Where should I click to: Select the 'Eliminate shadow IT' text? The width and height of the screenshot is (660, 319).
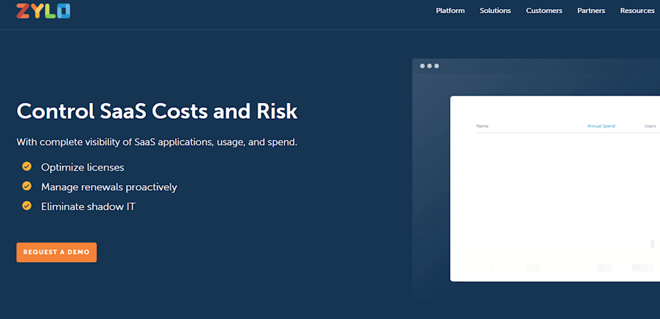pos(88,207)
